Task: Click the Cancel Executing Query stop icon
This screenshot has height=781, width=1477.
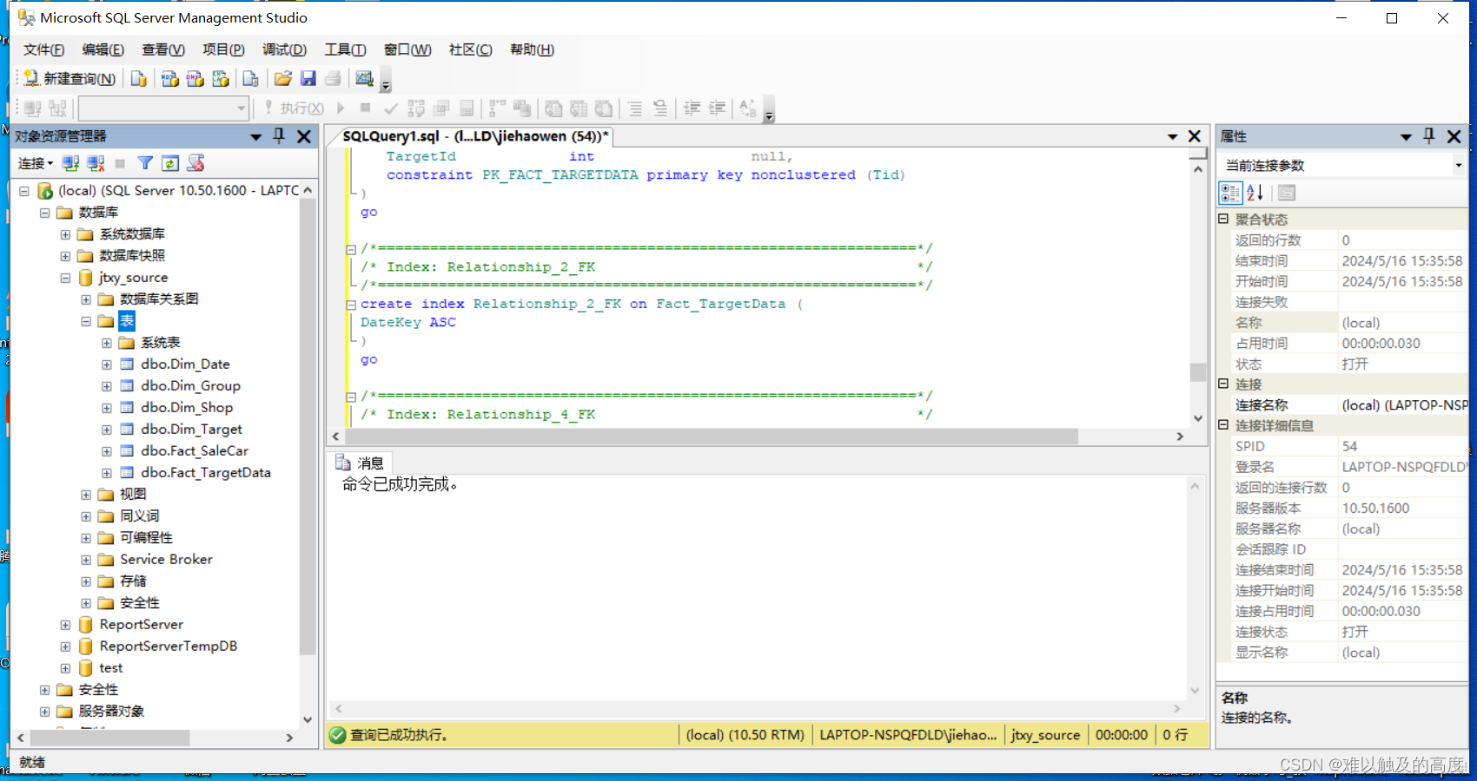Action: 366,108
